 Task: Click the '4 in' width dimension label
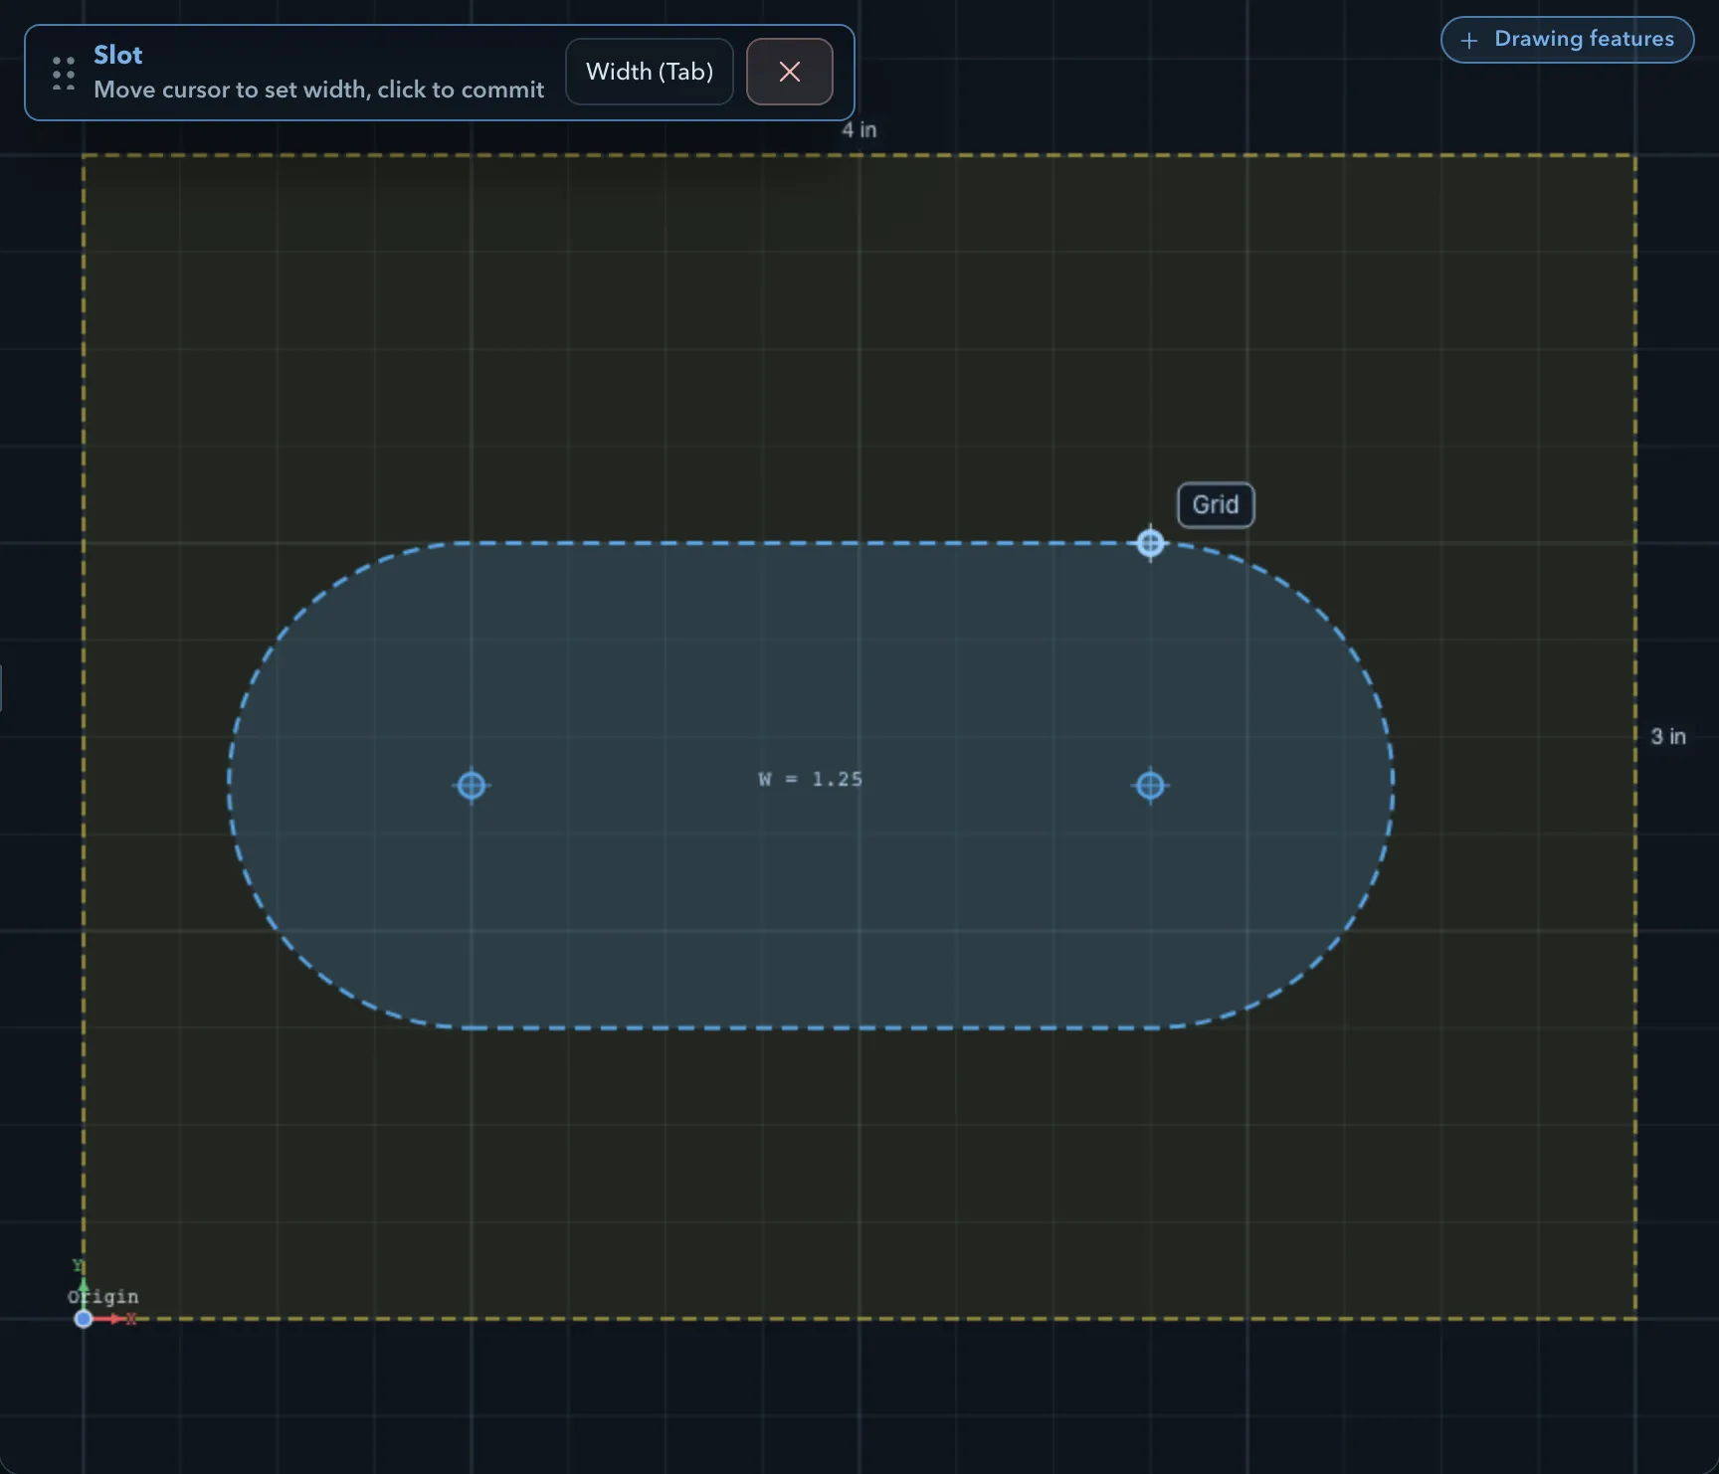(x=859, y=129)
